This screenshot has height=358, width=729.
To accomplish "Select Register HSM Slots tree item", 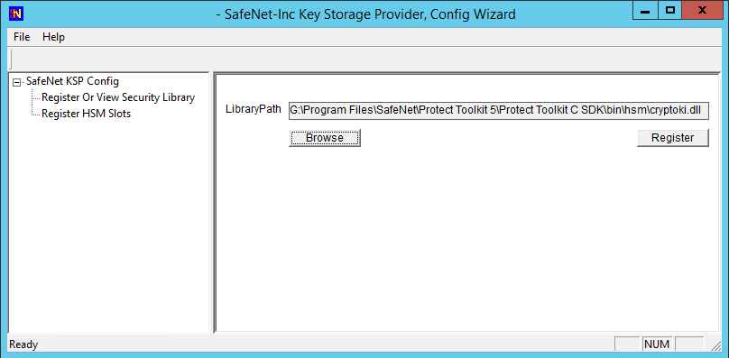I will [86, 114].
